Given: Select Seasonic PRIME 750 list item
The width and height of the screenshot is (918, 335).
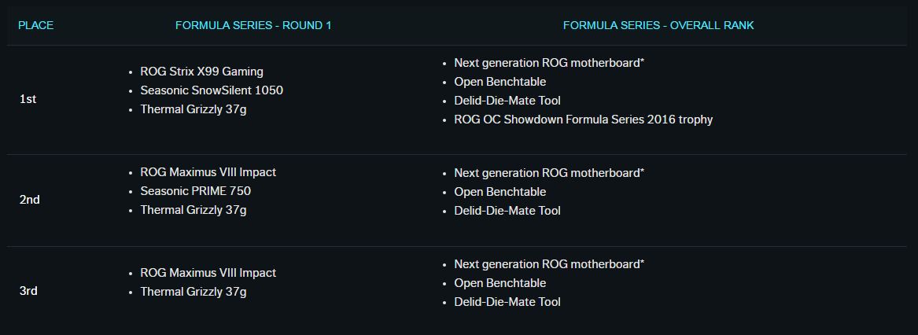Looking at the screenshot, I should [x=196, y=191].
